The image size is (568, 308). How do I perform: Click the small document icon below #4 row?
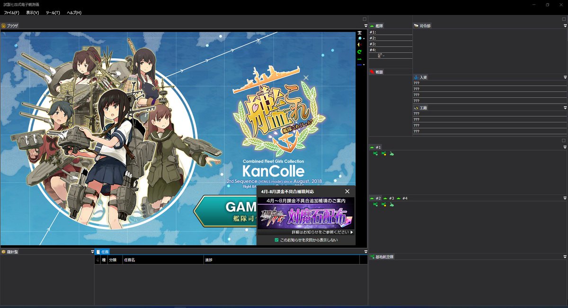tap(380, 55)
